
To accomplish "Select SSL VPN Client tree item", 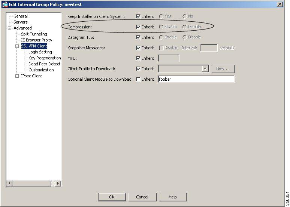I will point(34,46).
